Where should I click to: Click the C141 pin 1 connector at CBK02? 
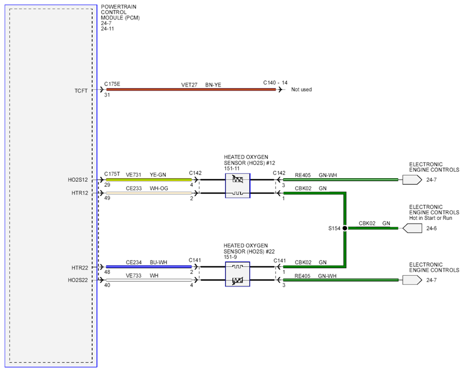tap(279, 267)
